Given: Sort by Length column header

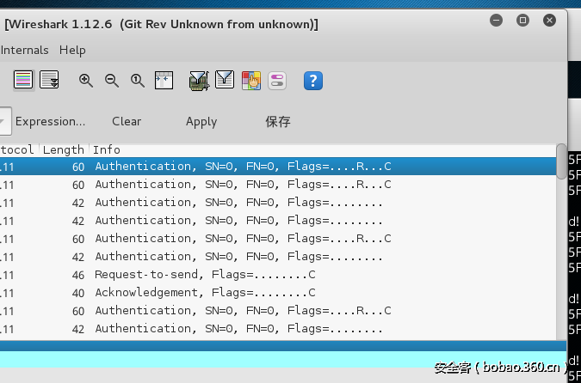Looking at the screenshot, I should [64, 149].
